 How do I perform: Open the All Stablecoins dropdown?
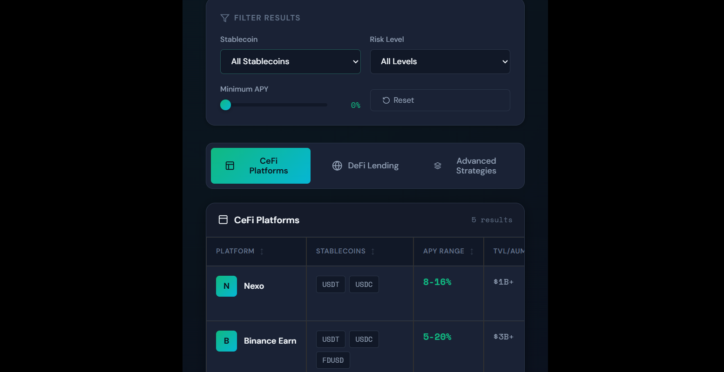tap(290, 61)
